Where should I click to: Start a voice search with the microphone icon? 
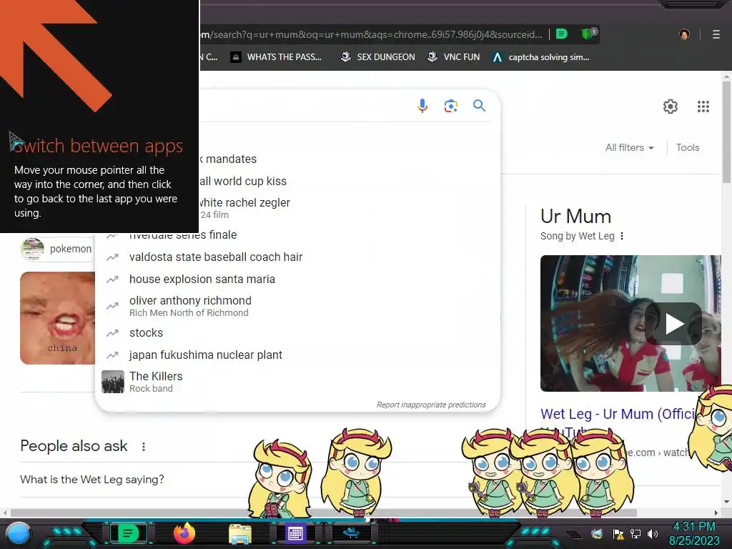pyautogui.click(x=422, y=106)
